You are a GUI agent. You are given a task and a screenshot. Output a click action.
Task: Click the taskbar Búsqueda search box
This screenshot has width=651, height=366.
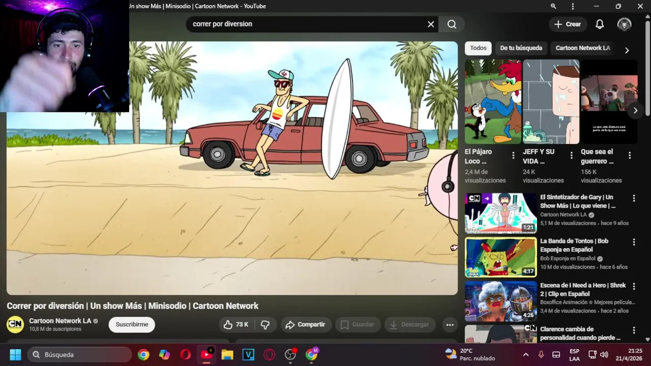[79, 354]
